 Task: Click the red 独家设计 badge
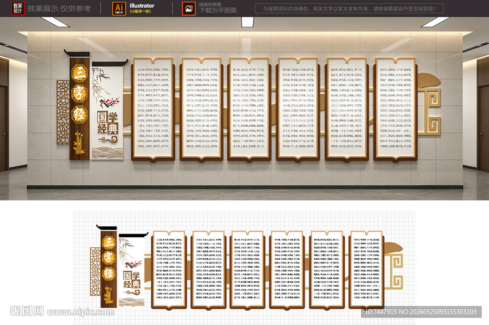(x=18, y=8)
